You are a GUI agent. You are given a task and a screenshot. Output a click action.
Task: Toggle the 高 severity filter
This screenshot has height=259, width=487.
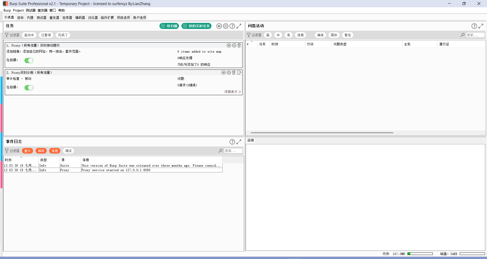click(x=268, y=35)
